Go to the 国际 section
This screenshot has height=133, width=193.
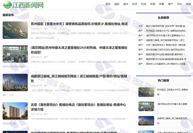[117, 4]
